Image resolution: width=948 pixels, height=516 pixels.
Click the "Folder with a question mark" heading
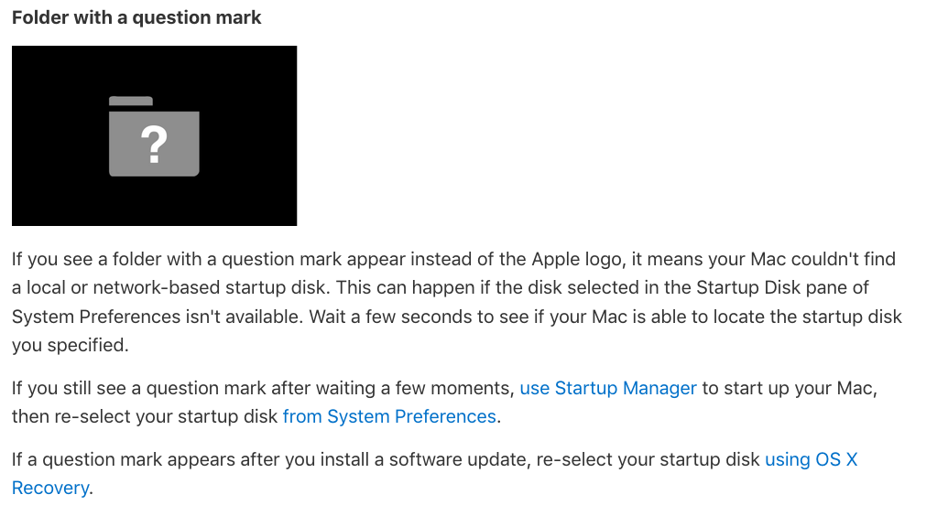[x=136, y=17]
